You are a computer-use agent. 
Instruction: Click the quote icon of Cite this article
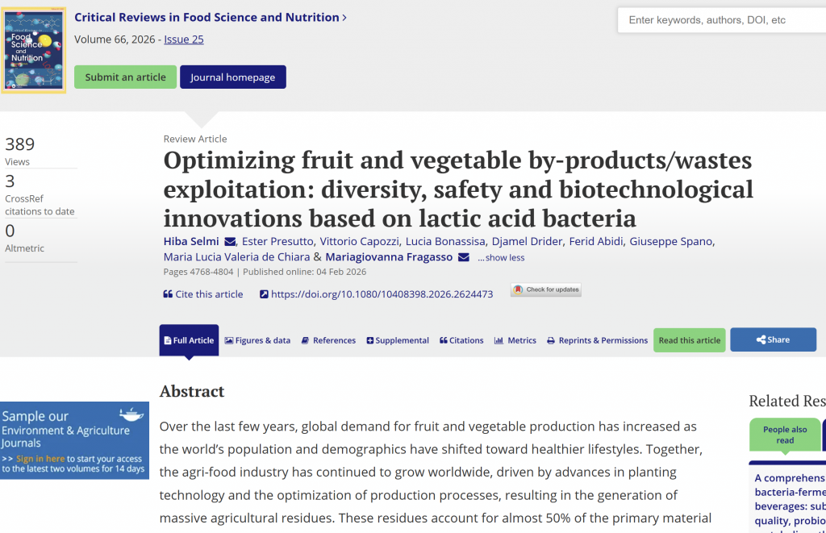(x=168, y=294)
